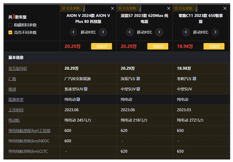Pin AION V column to left side
233x162 pixels.
[x=71, y=8]
